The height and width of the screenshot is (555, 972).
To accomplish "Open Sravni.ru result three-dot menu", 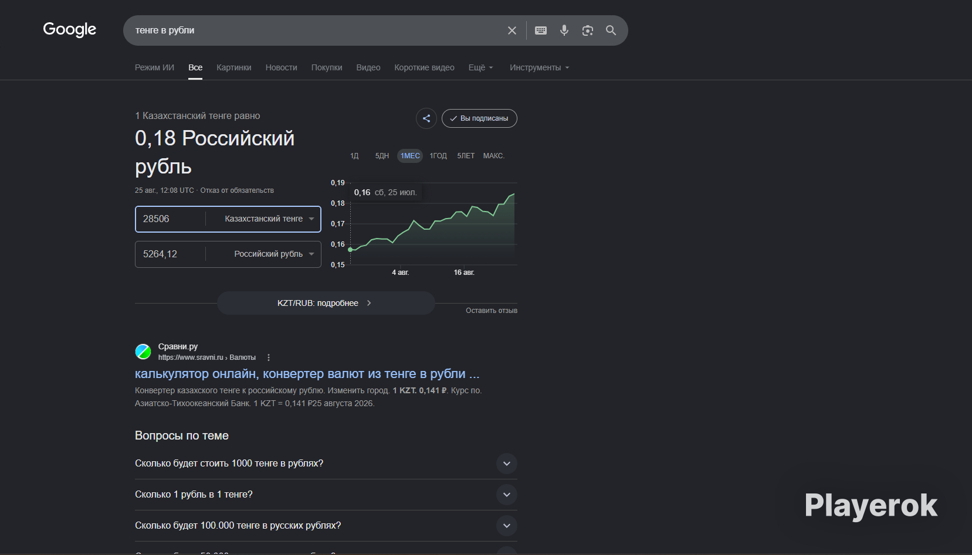I will [x=269, y=357].
